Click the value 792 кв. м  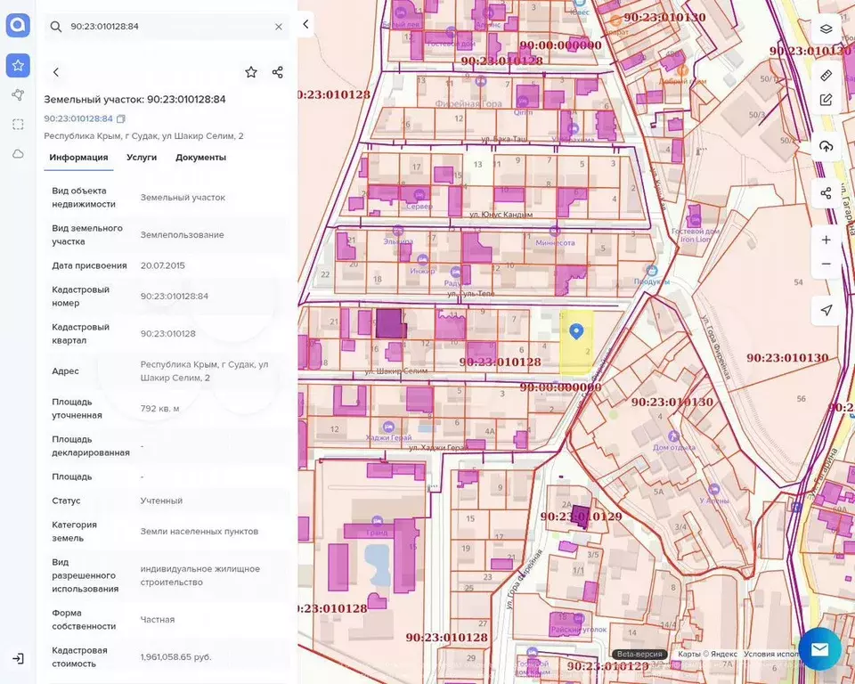[159, 409]
